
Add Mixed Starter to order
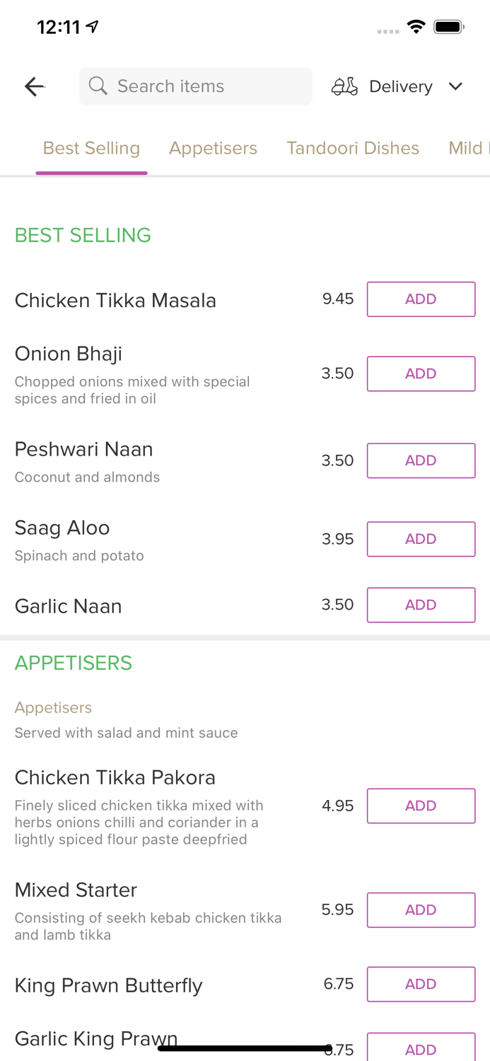(421, 910)
